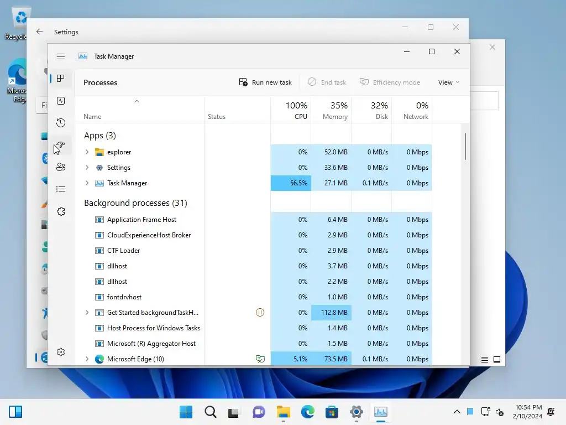Select the Settings process row
The height and width of the screenshot is (425, 566).
(x=253, y=168)
